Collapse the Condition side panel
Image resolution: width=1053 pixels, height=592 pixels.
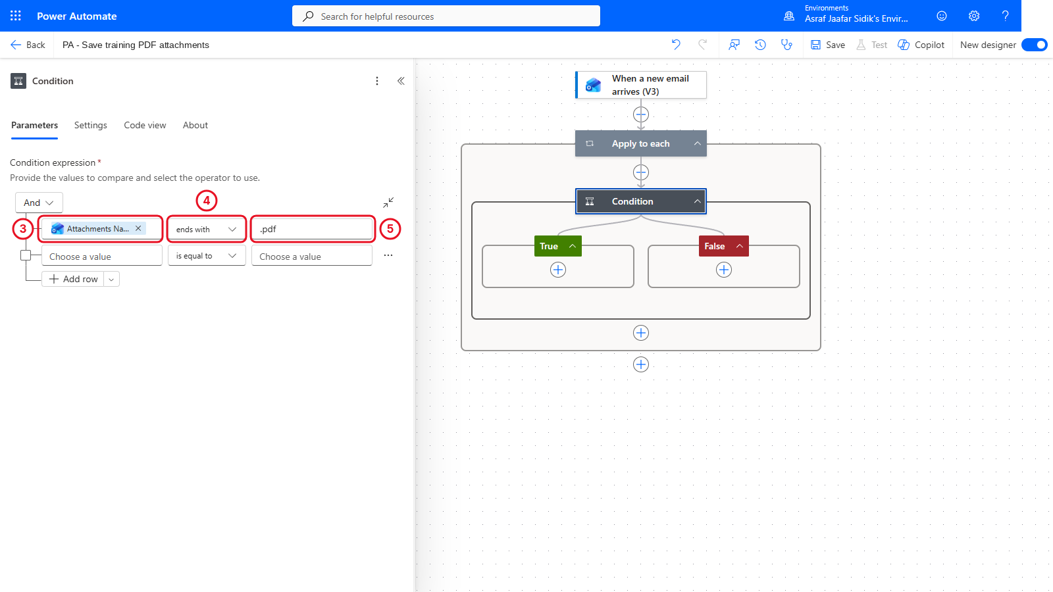[401, 81]
